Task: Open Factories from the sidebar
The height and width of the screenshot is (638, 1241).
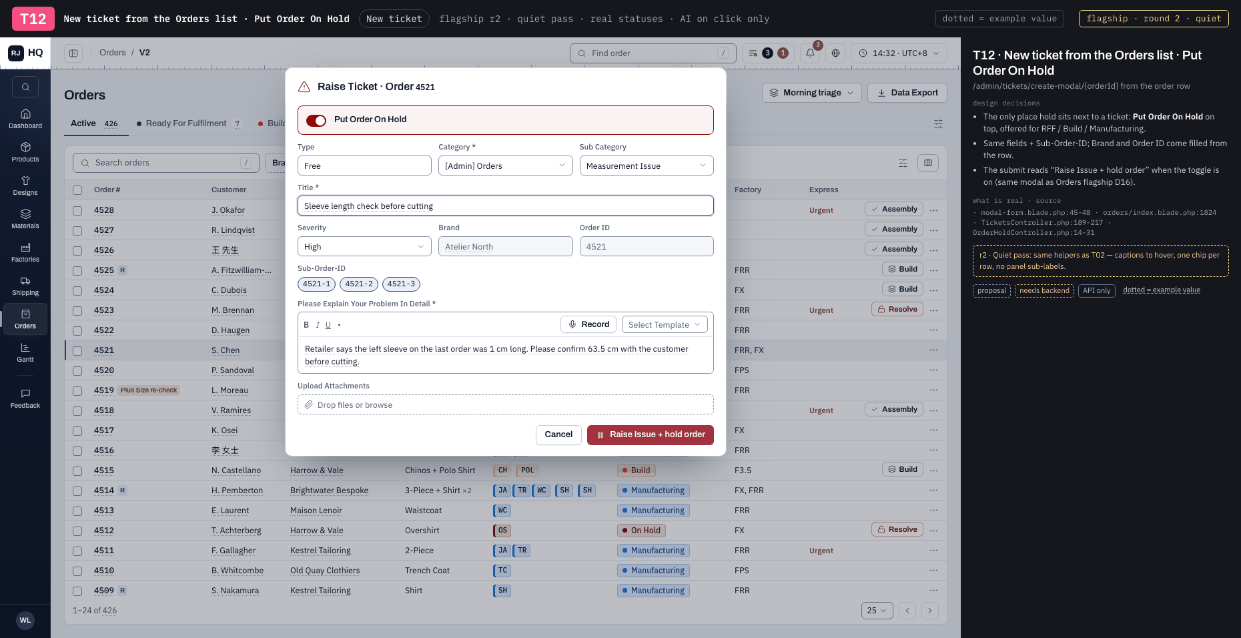Action: (25, 252)
